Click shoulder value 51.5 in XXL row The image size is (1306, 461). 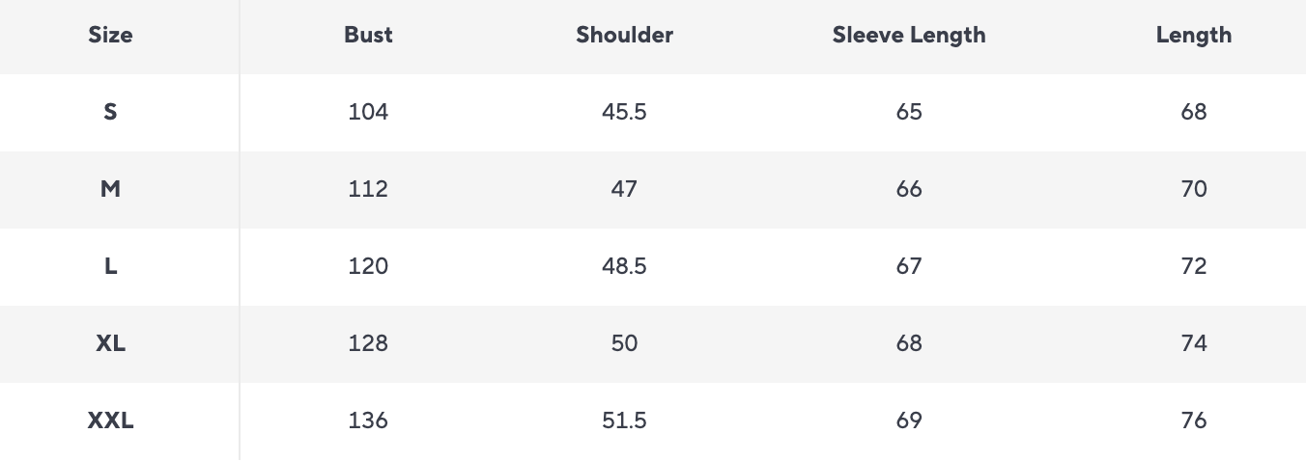click(x=624, y=420)
